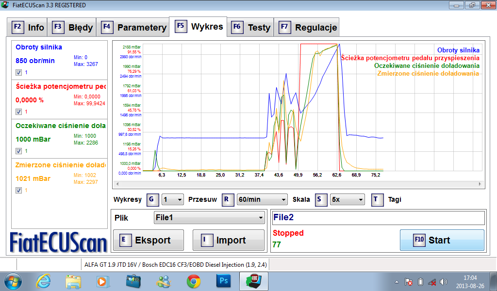Open Photoshop from the taskbar

point(224,281)
